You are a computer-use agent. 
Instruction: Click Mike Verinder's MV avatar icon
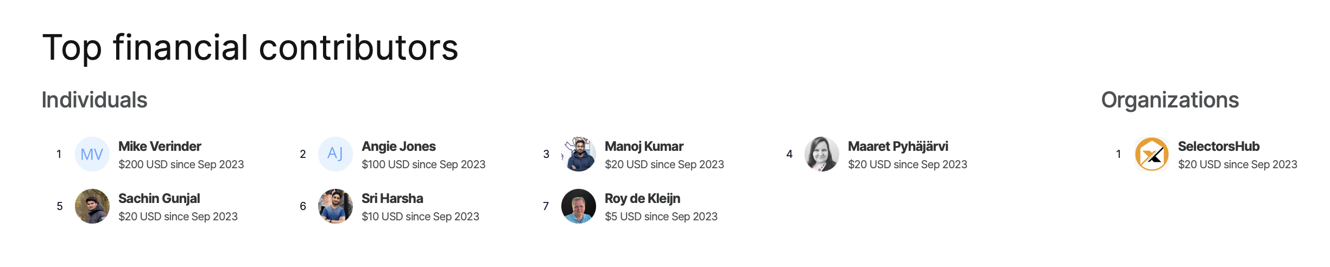click(x=92, y=154)
